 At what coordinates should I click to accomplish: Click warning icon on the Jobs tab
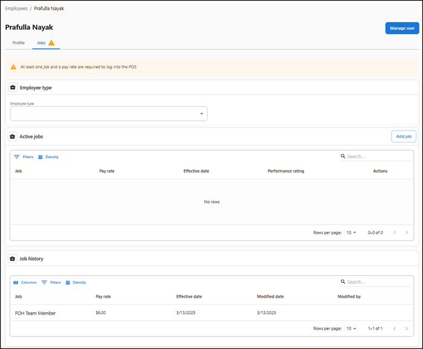coord(51,43)
